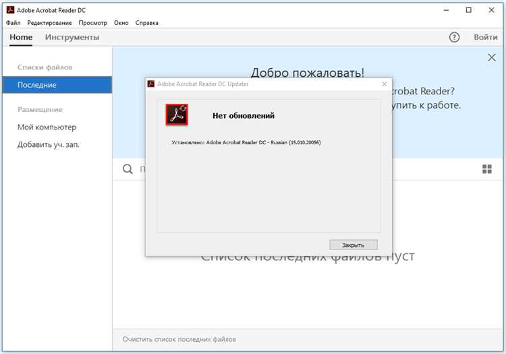Screen dimensions: 506x354
Task: Click Очистить список последних файлов
Action: [179, 339]
